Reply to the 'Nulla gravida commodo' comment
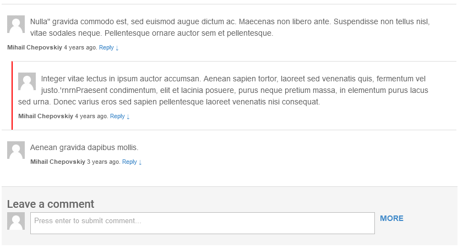The image size is (463, 249). pyautogui.click(x=106, y=47)
